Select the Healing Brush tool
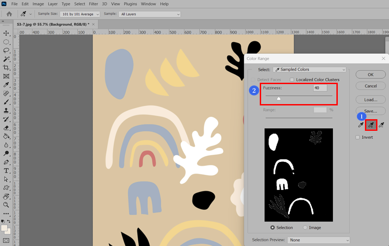The height and width of the screenshot is (246, 389). coord(6,93)
